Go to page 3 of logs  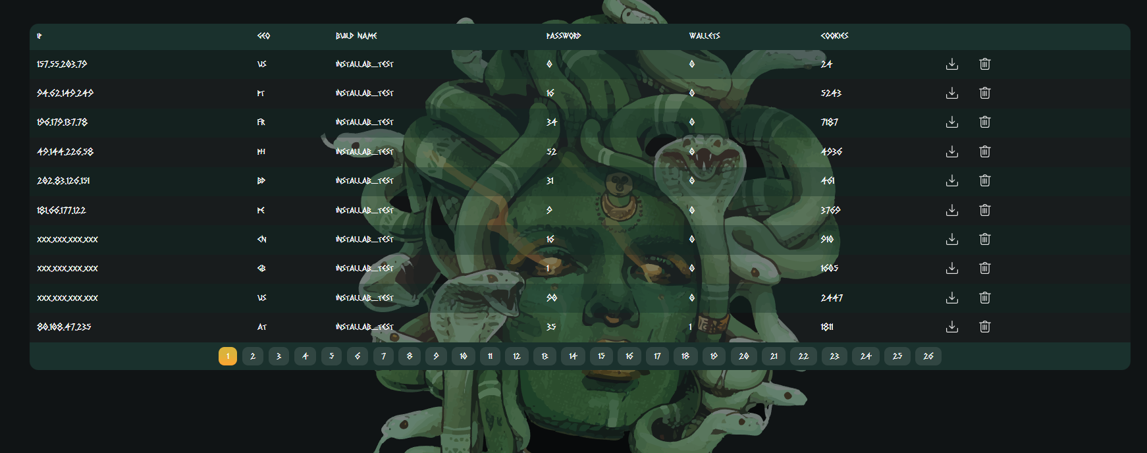pyautogui.click(x=279, y=356)
